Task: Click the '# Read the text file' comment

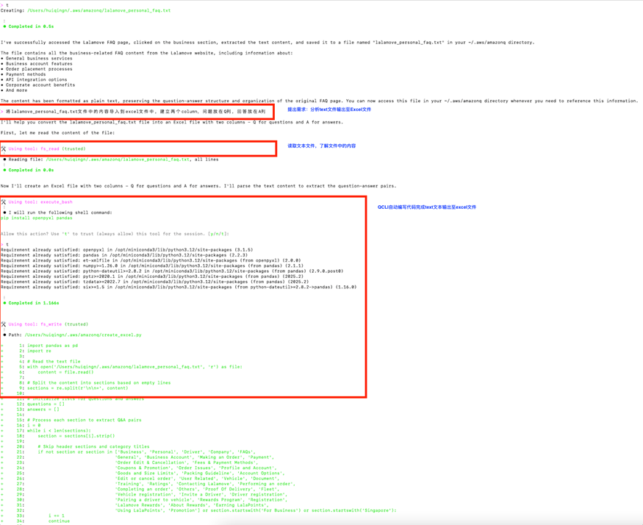Action: (x=54, y=362)
